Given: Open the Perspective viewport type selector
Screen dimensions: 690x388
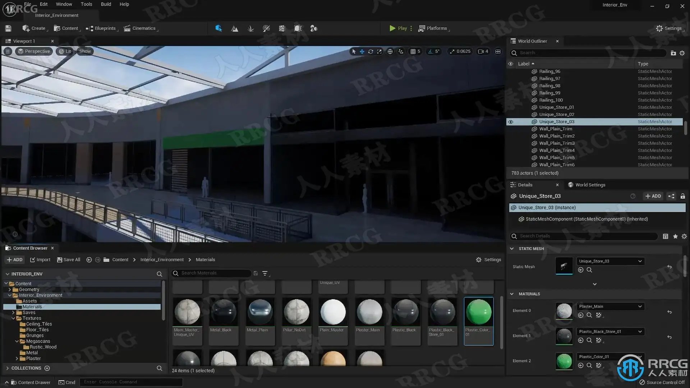Looking at the screenshot, I should pos(34,51).
